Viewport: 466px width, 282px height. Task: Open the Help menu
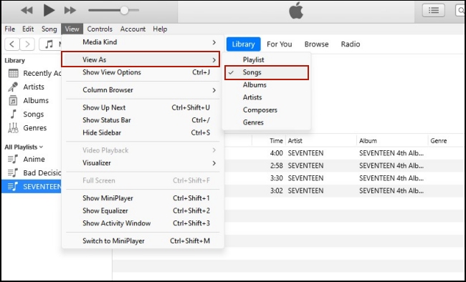(x=160, y=29)
